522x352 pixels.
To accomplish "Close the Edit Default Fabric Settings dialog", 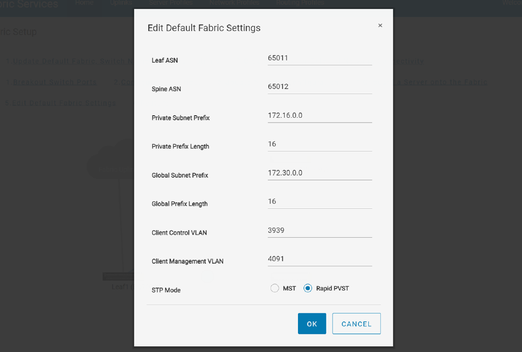I will pos(380,25).
